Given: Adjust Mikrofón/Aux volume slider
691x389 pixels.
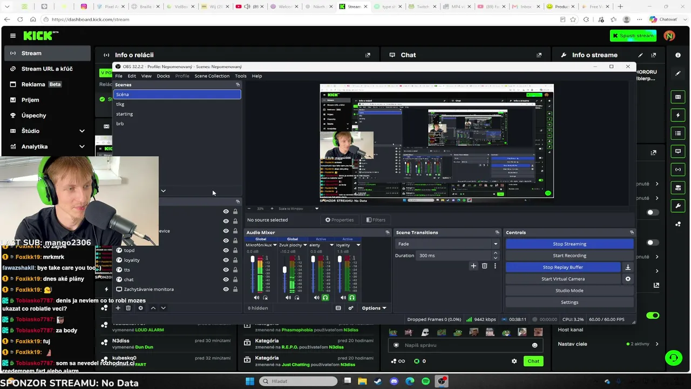Looking at the screenshot, I should (252, 259).
